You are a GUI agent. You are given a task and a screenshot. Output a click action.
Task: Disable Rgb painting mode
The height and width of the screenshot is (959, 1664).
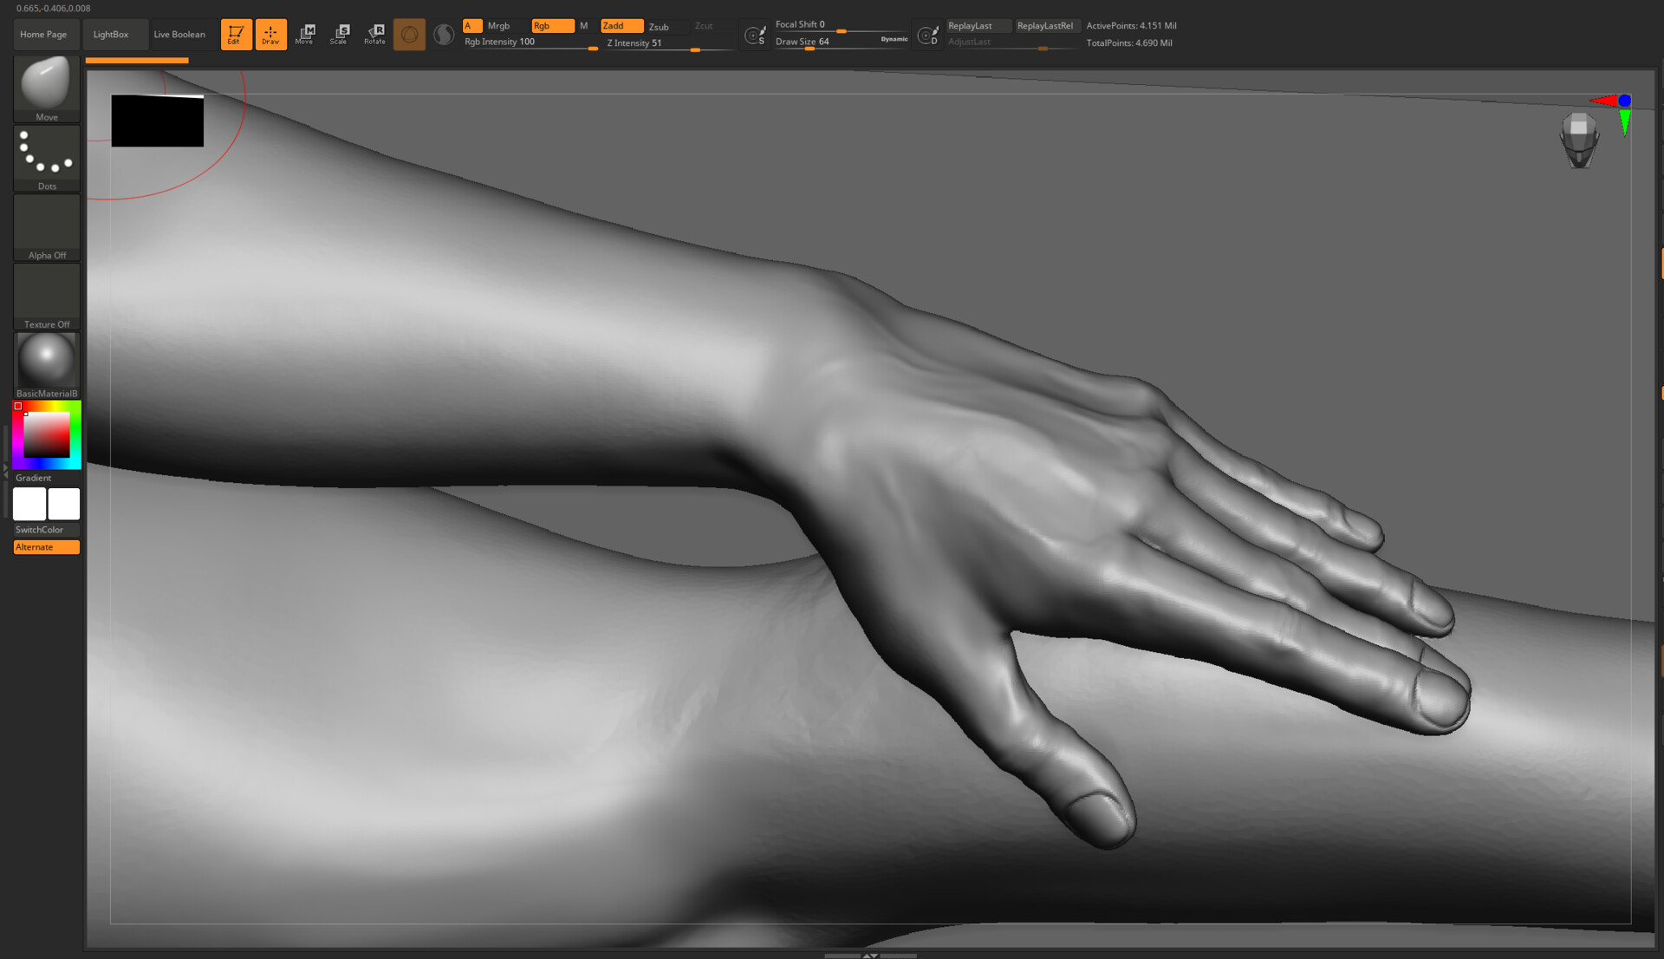(553, 26)
